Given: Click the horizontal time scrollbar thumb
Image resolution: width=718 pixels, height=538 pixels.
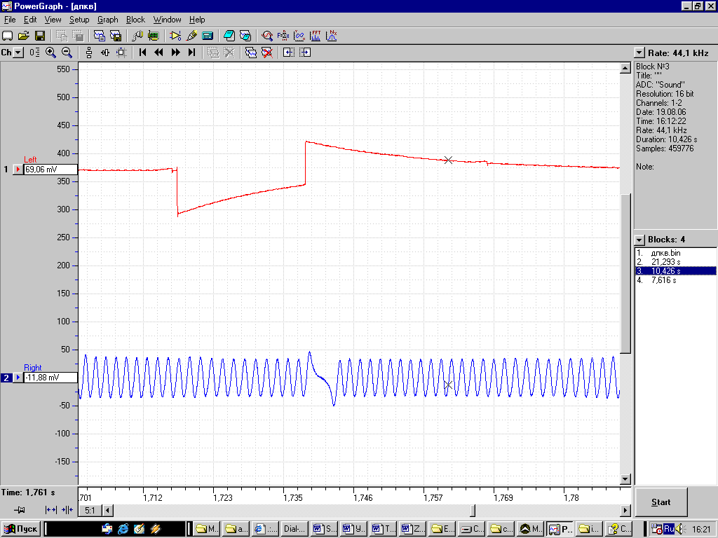Looking at the screenshot, I should [473, 510].
